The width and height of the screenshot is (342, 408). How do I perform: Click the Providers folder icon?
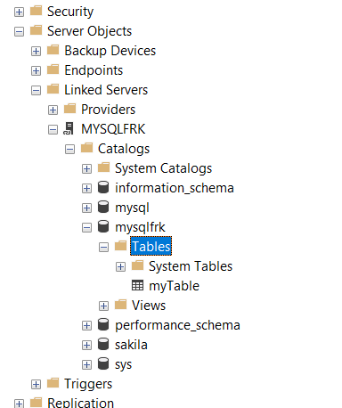tap(70, 109)
